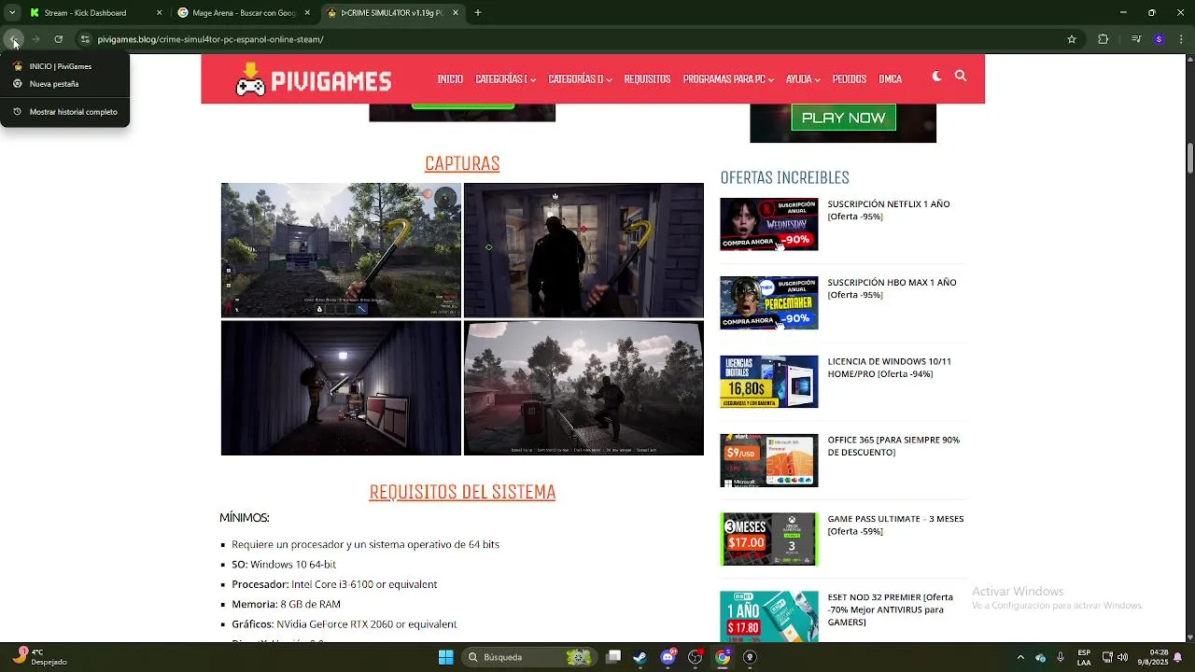Image resolution: width=1195 pixels, height=672 pixels.
Task: Open Google Chrome taskbar icon
Action: (x=723, y=657)
